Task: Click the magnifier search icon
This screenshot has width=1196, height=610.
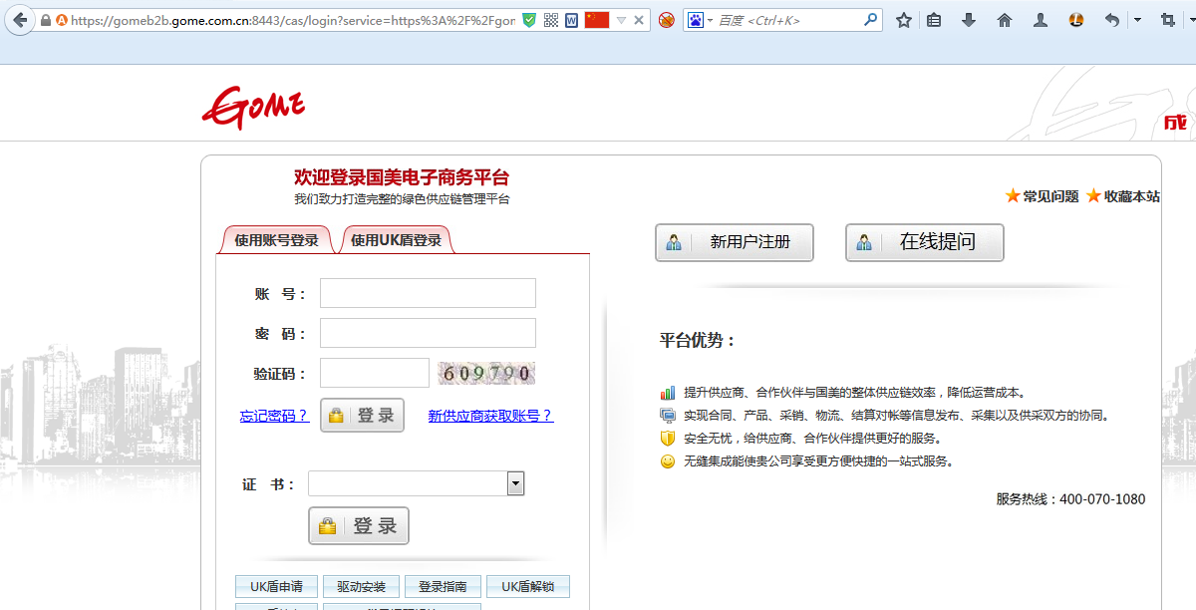Action: tap(870, 20)
